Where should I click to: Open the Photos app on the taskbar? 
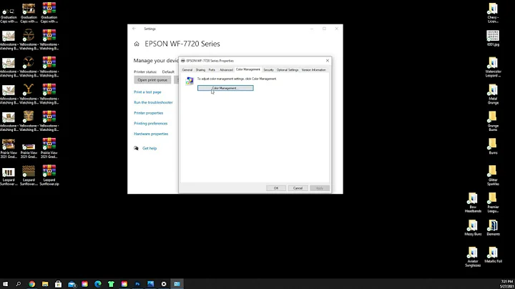click(x=150, y=284)
